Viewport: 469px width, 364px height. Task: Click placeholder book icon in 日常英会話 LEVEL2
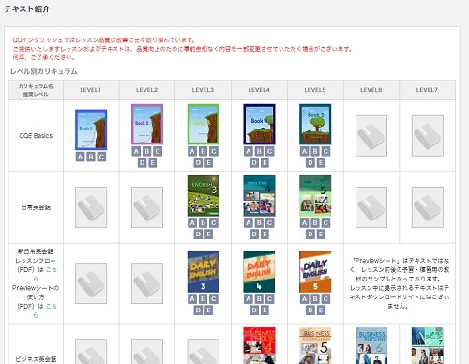[x=147, y=207]
